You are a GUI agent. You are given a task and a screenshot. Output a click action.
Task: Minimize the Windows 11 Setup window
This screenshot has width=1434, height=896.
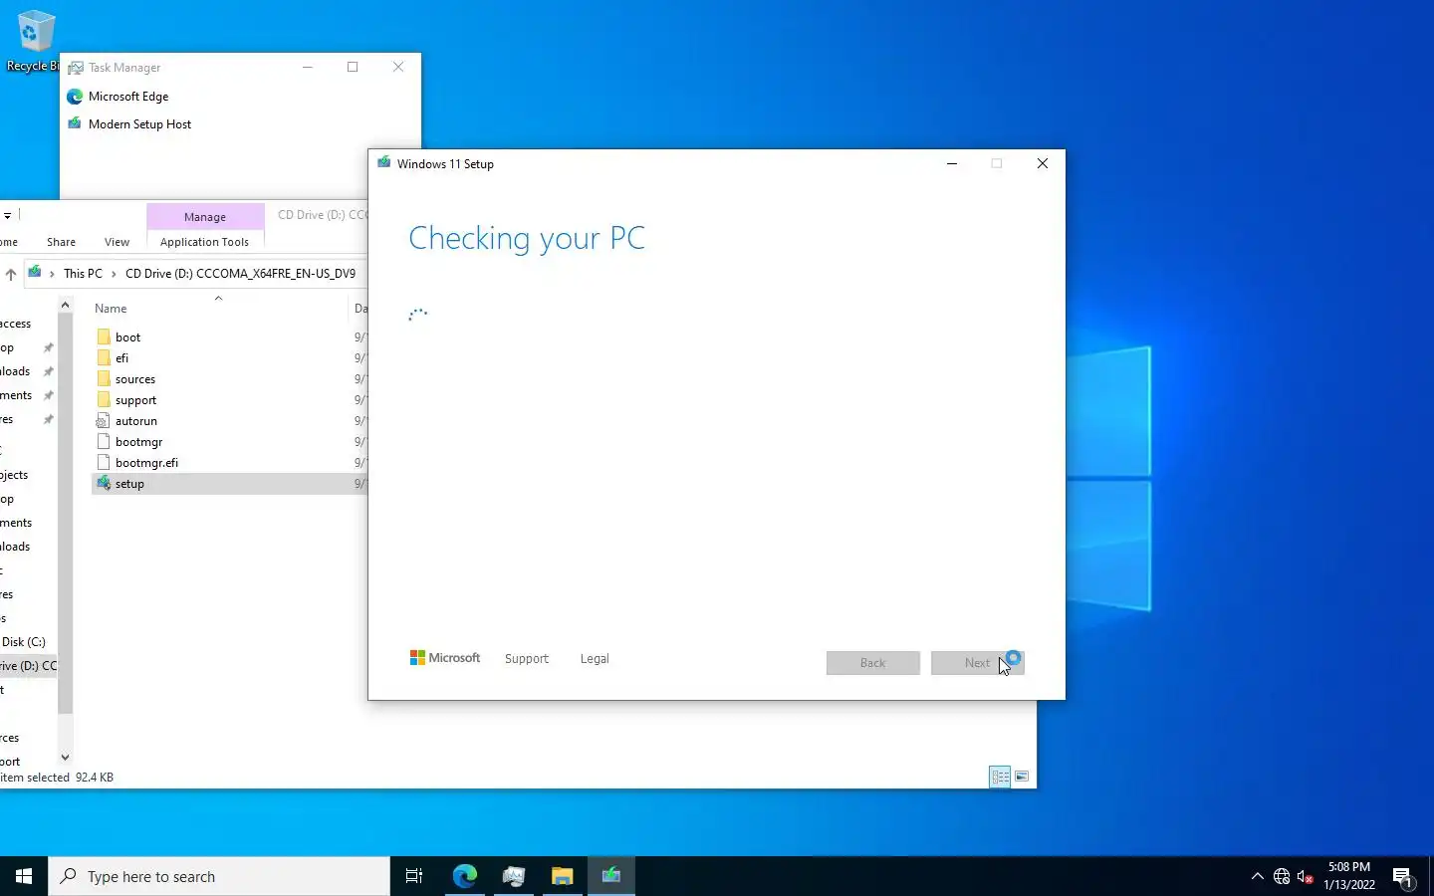(x=952, y=163)
